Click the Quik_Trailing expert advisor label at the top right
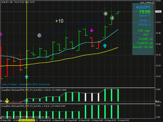Image resolution: width=163 pixels, height=122 pixels. click(146, 2)
